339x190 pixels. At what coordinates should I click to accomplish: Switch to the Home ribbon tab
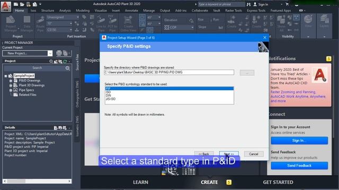click(x=20, y=11)
